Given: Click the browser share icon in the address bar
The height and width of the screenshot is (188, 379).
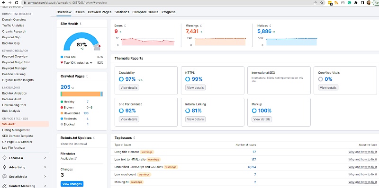Looking at the screenshot, I should 315,3.
